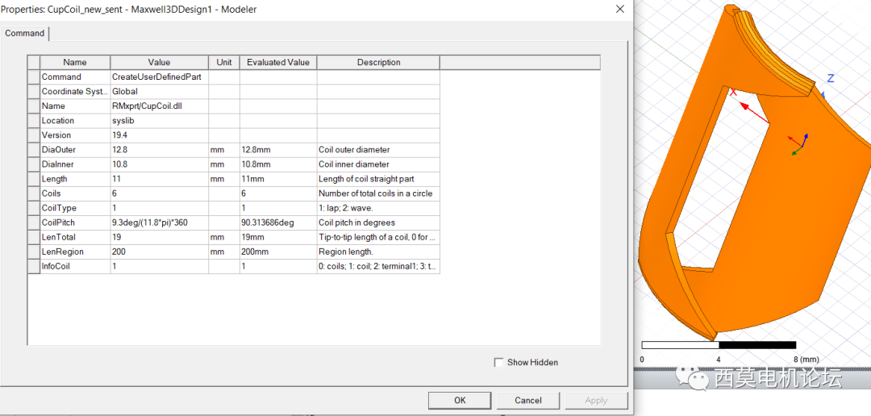Click the evaluated value 90.313686deg
The image size is (871, 416).
(278, 223)
